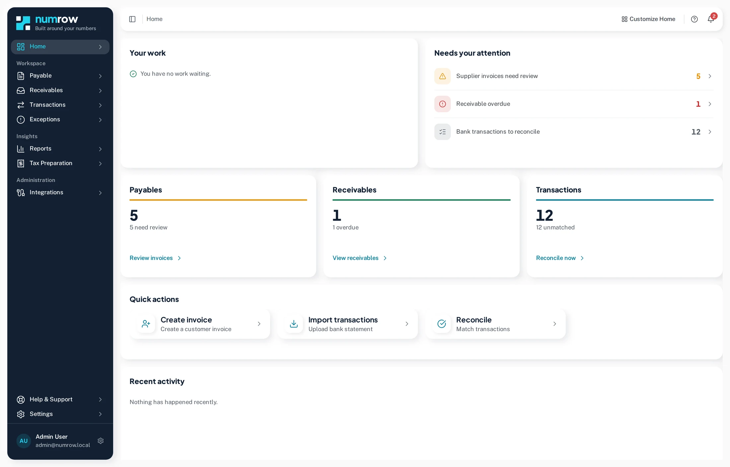Expand the Receivables sidebar chevron
Viewport: 730px width, 467px height.
coord(100,91)
